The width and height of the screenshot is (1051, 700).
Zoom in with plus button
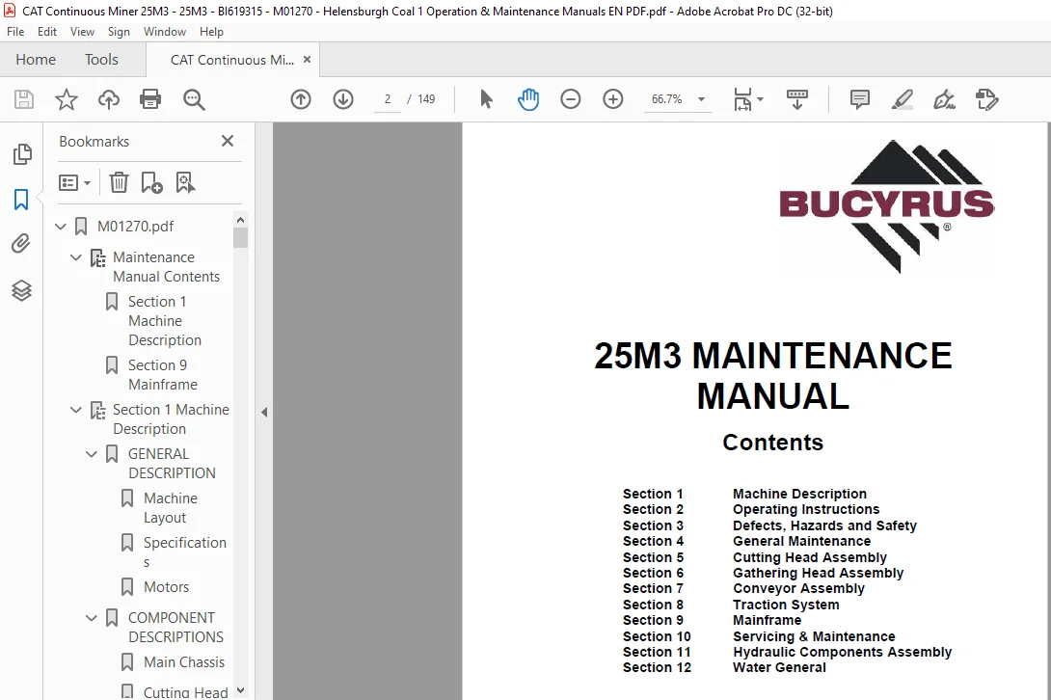612,99
